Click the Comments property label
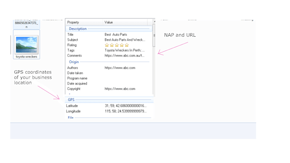The height and width of the screenshot is (163, 290). [x=74, y=56]
